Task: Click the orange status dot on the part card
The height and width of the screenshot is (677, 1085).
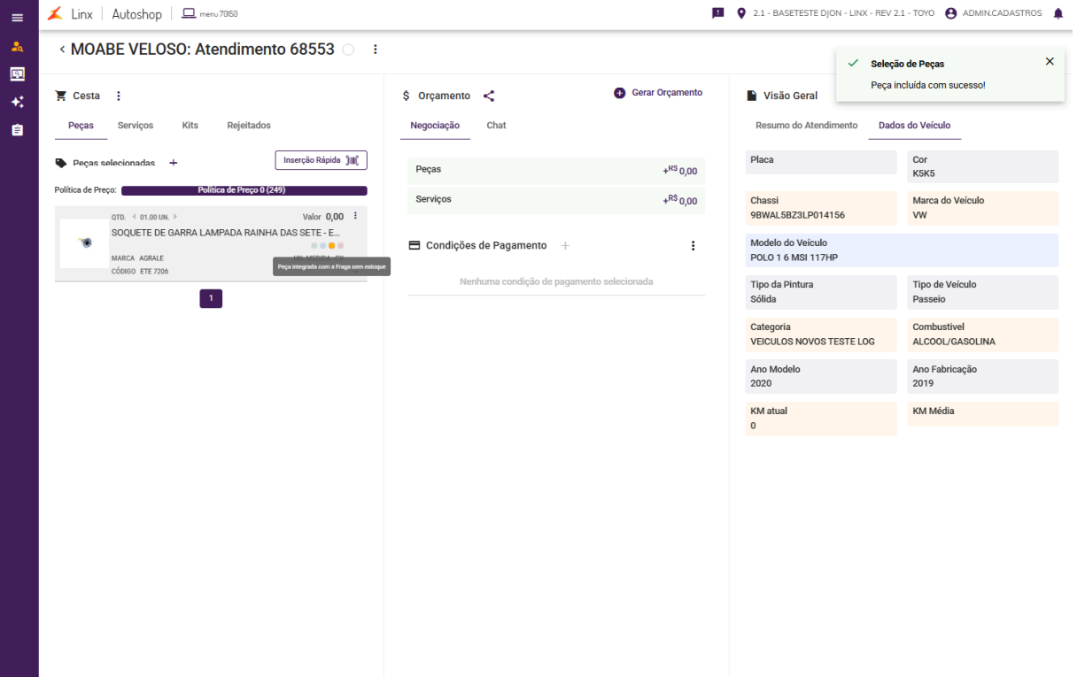Action: click(x=331, y=246)
